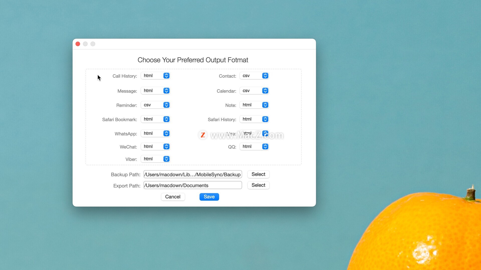Click the 'QQ:' label
This screenshot has width=481, height=270.
(232, 147)
